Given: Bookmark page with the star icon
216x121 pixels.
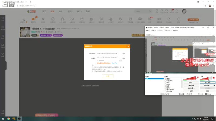Looking at the screenshot, I should tap(205, 6).
